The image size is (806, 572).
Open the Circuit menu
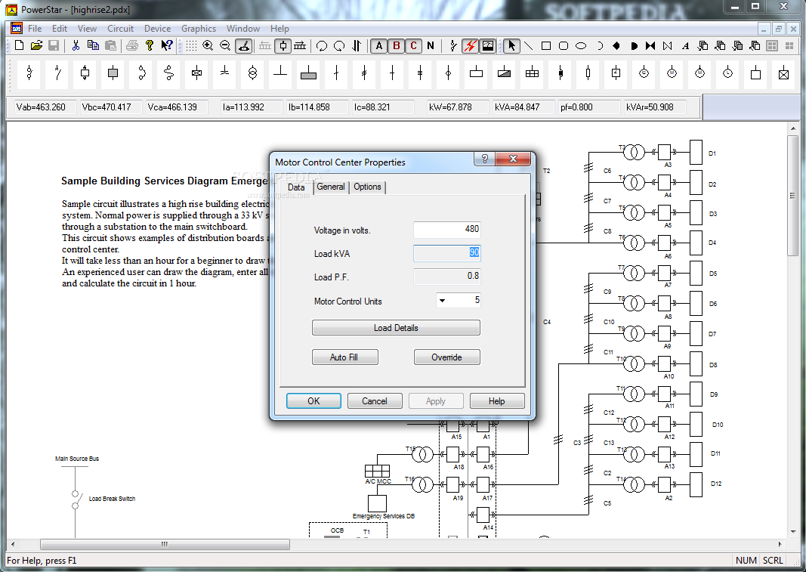[x=120, y=29]
